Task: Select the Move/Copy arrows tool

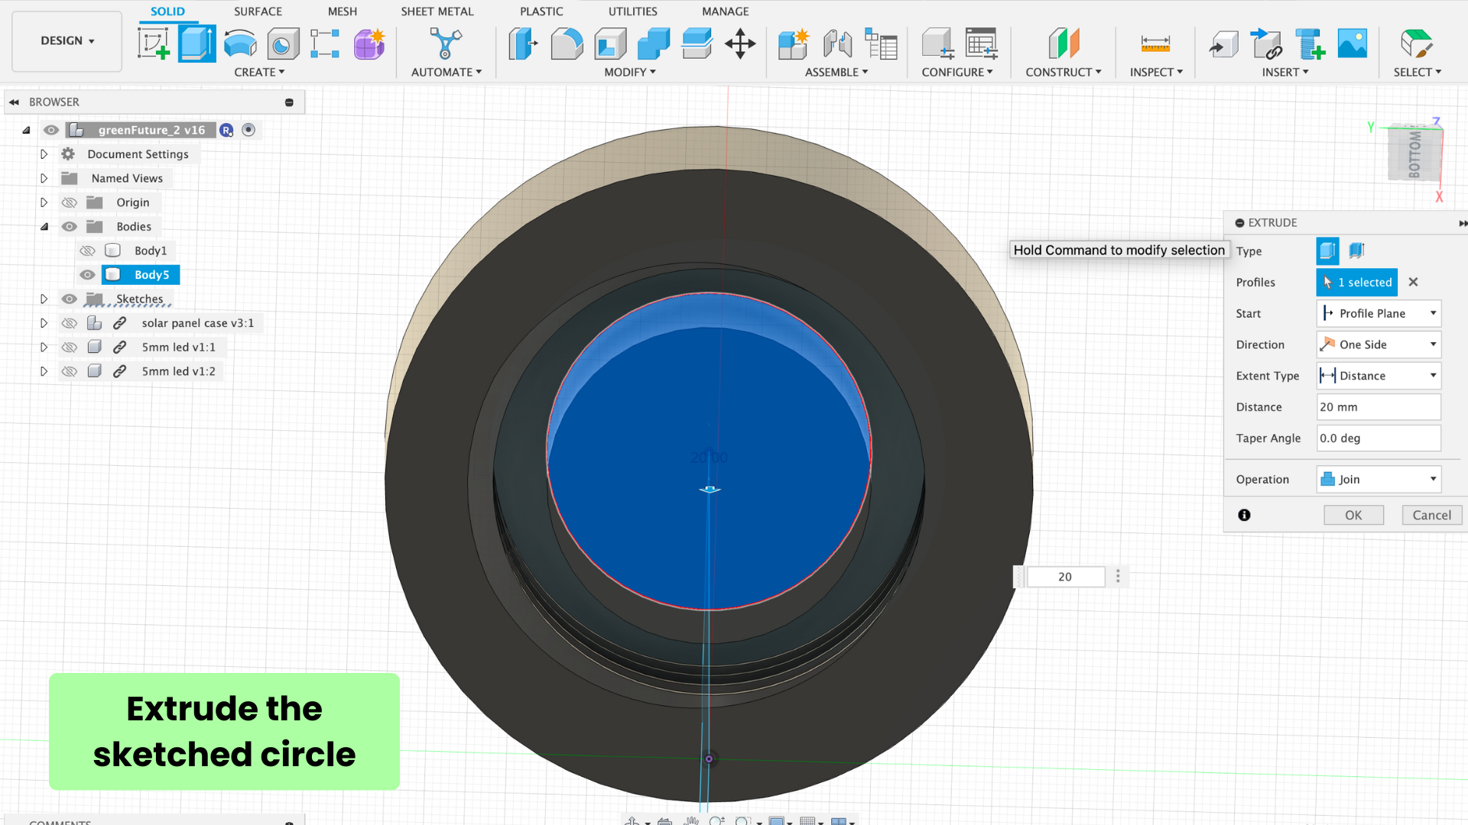Action: pos(740,44)
